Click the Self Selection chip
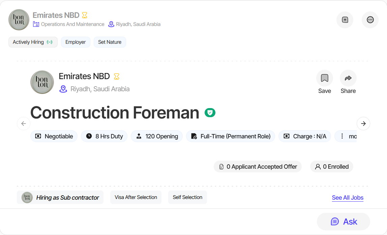Screen dimensions: 387x235 coord(187,197)
